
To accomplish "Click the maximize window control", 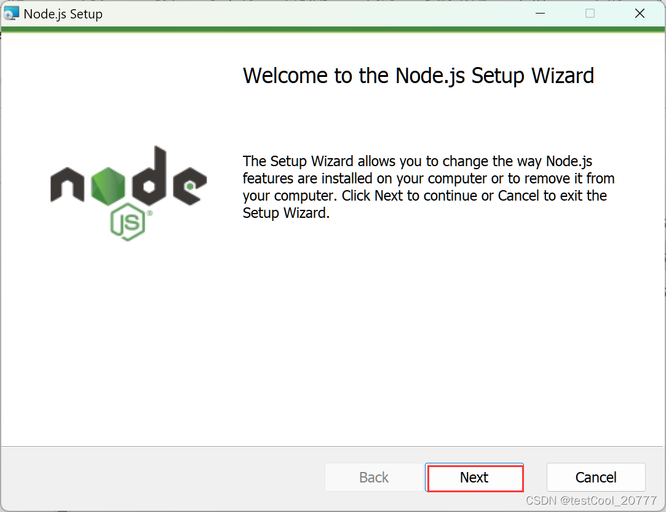I will [x=589, y=12].
